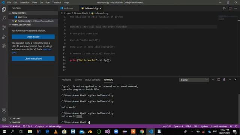The width and height of the screenshot is (240, 135).
Task: Open the terminal selector dropdown 3: cmd
Action: click(x=194, y=80)
